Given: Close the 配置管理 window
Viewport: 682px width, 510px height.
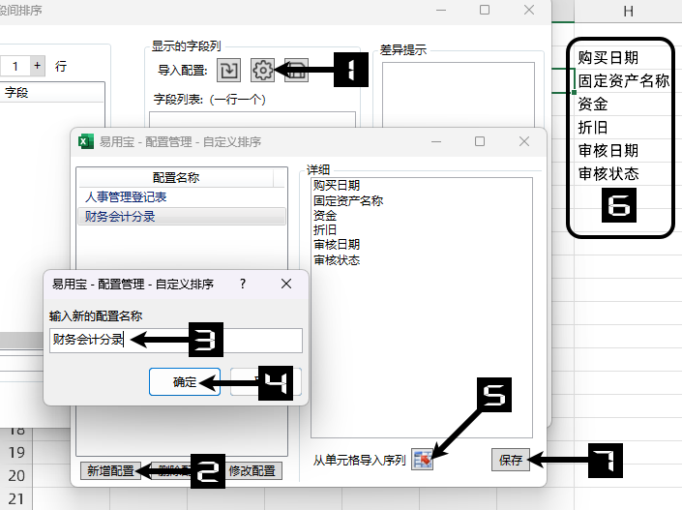Looking at the screenshot, I should [x=524, y=141].
